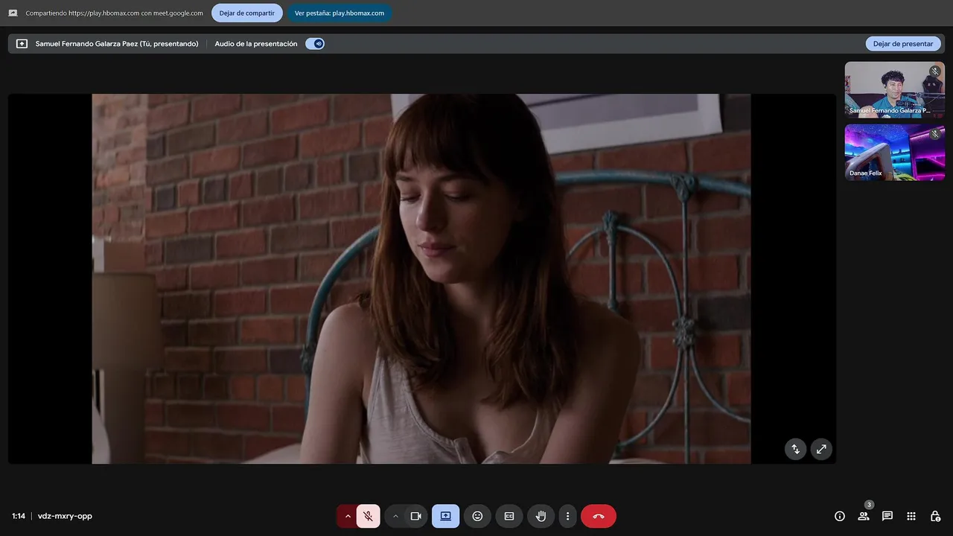Click 'Dejar de presentar' button
Screen dimensions: 953x536
click(902, 44)
